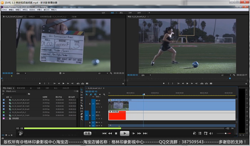Click the 字幕 button in media player
Image resolution: width=250 pixels, height=146 pixels.
(87, 134)
